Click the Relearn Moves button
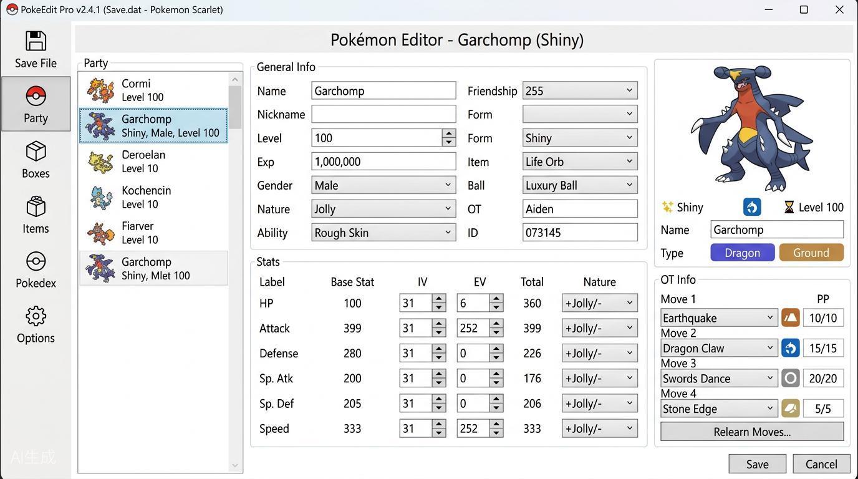Image resolution: width=858 pixels, height=479 pixels. pos(752,432)
